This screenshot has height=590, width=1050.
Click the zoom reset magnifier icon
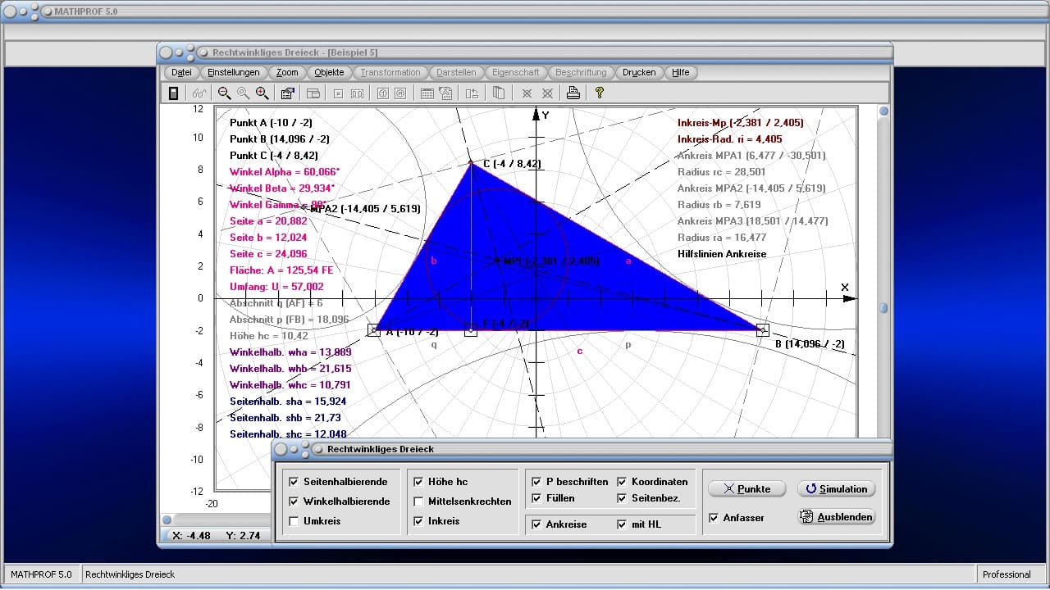click(243, 93)
